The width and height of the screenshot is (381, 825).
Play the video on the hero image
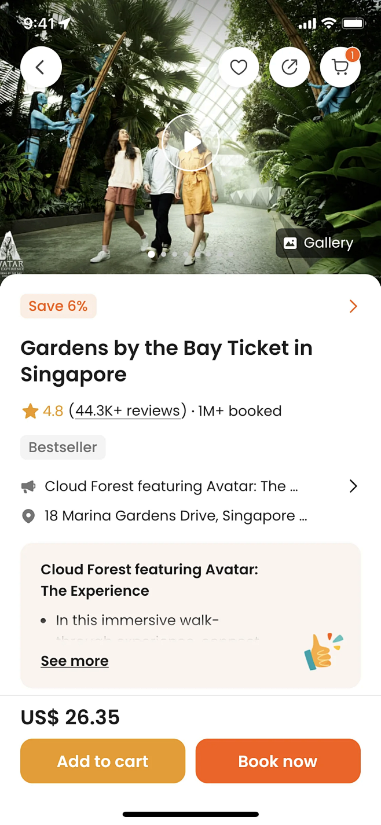191,142
